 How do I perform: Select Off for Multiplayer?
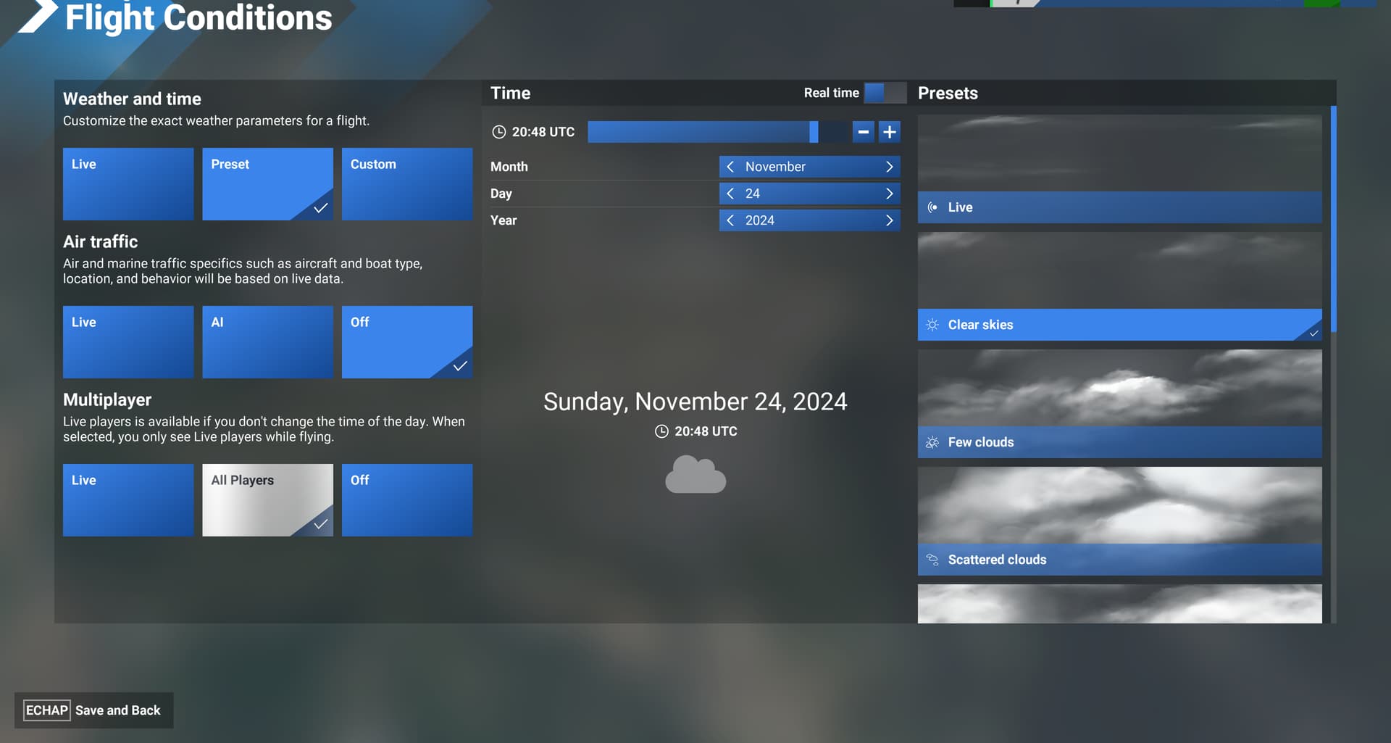click(406, 499)
